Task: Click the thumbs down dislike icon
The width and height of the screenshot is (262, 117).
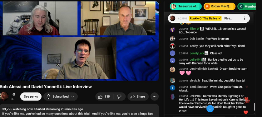Action: [119, 96]
